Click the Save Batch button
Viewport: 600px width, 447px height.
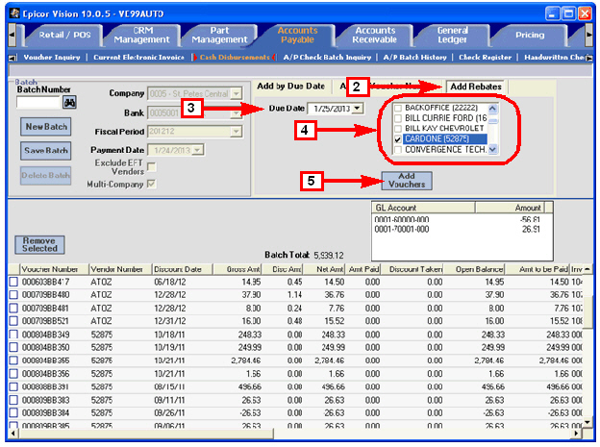(46, 151)
